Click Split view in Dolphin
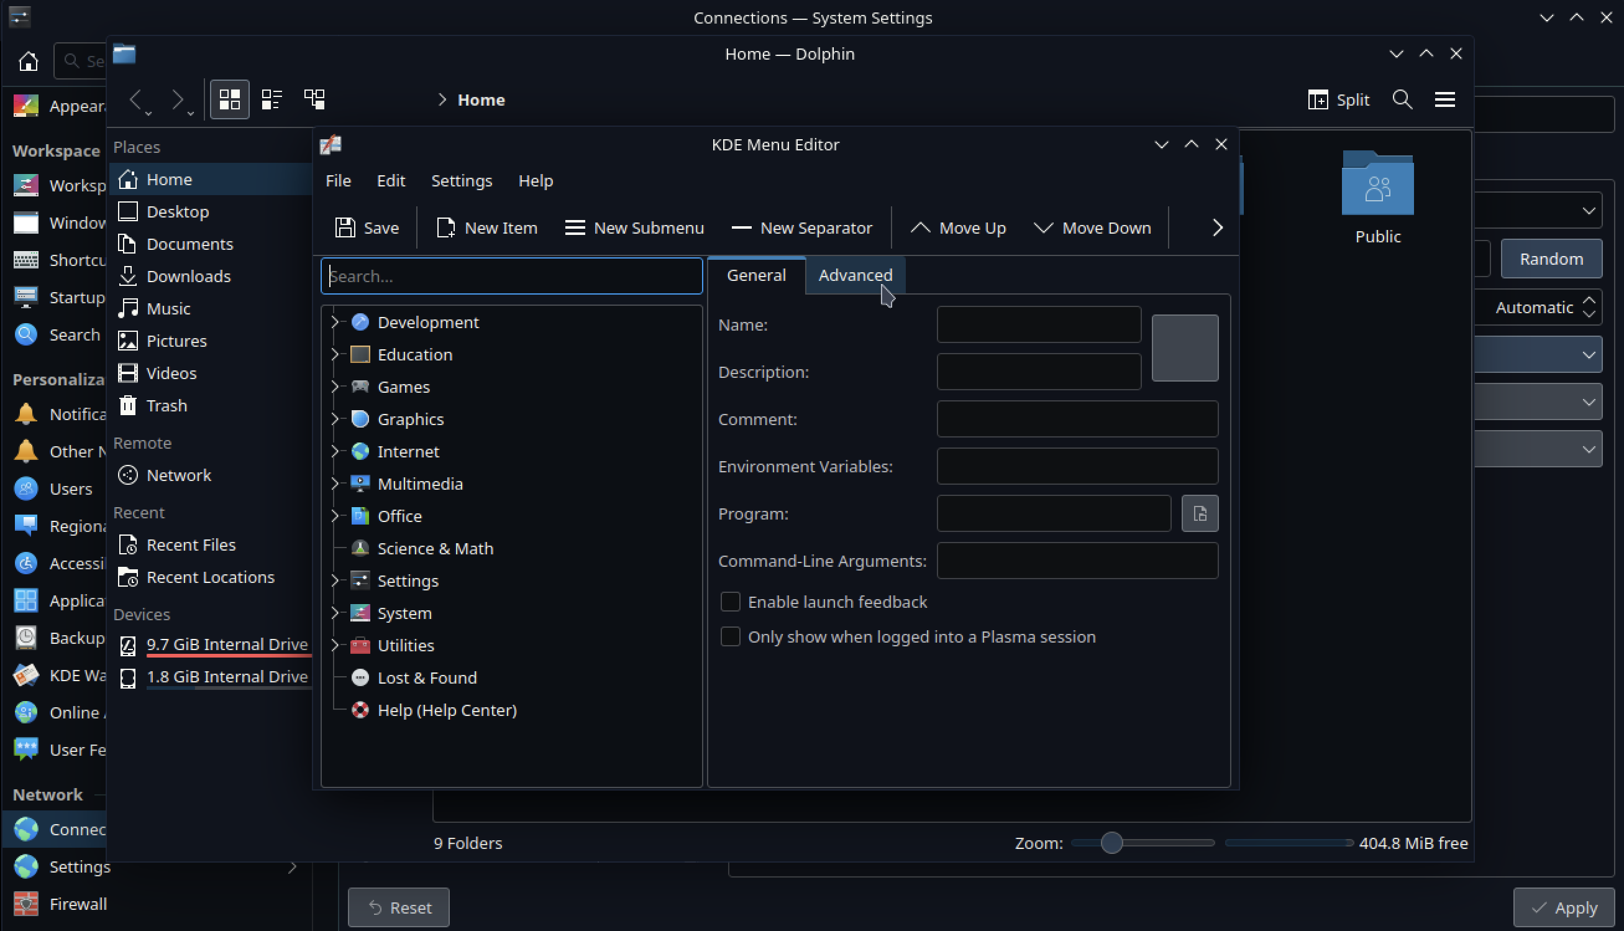This screenshot has height=931, width=1624. (1338, 99)
